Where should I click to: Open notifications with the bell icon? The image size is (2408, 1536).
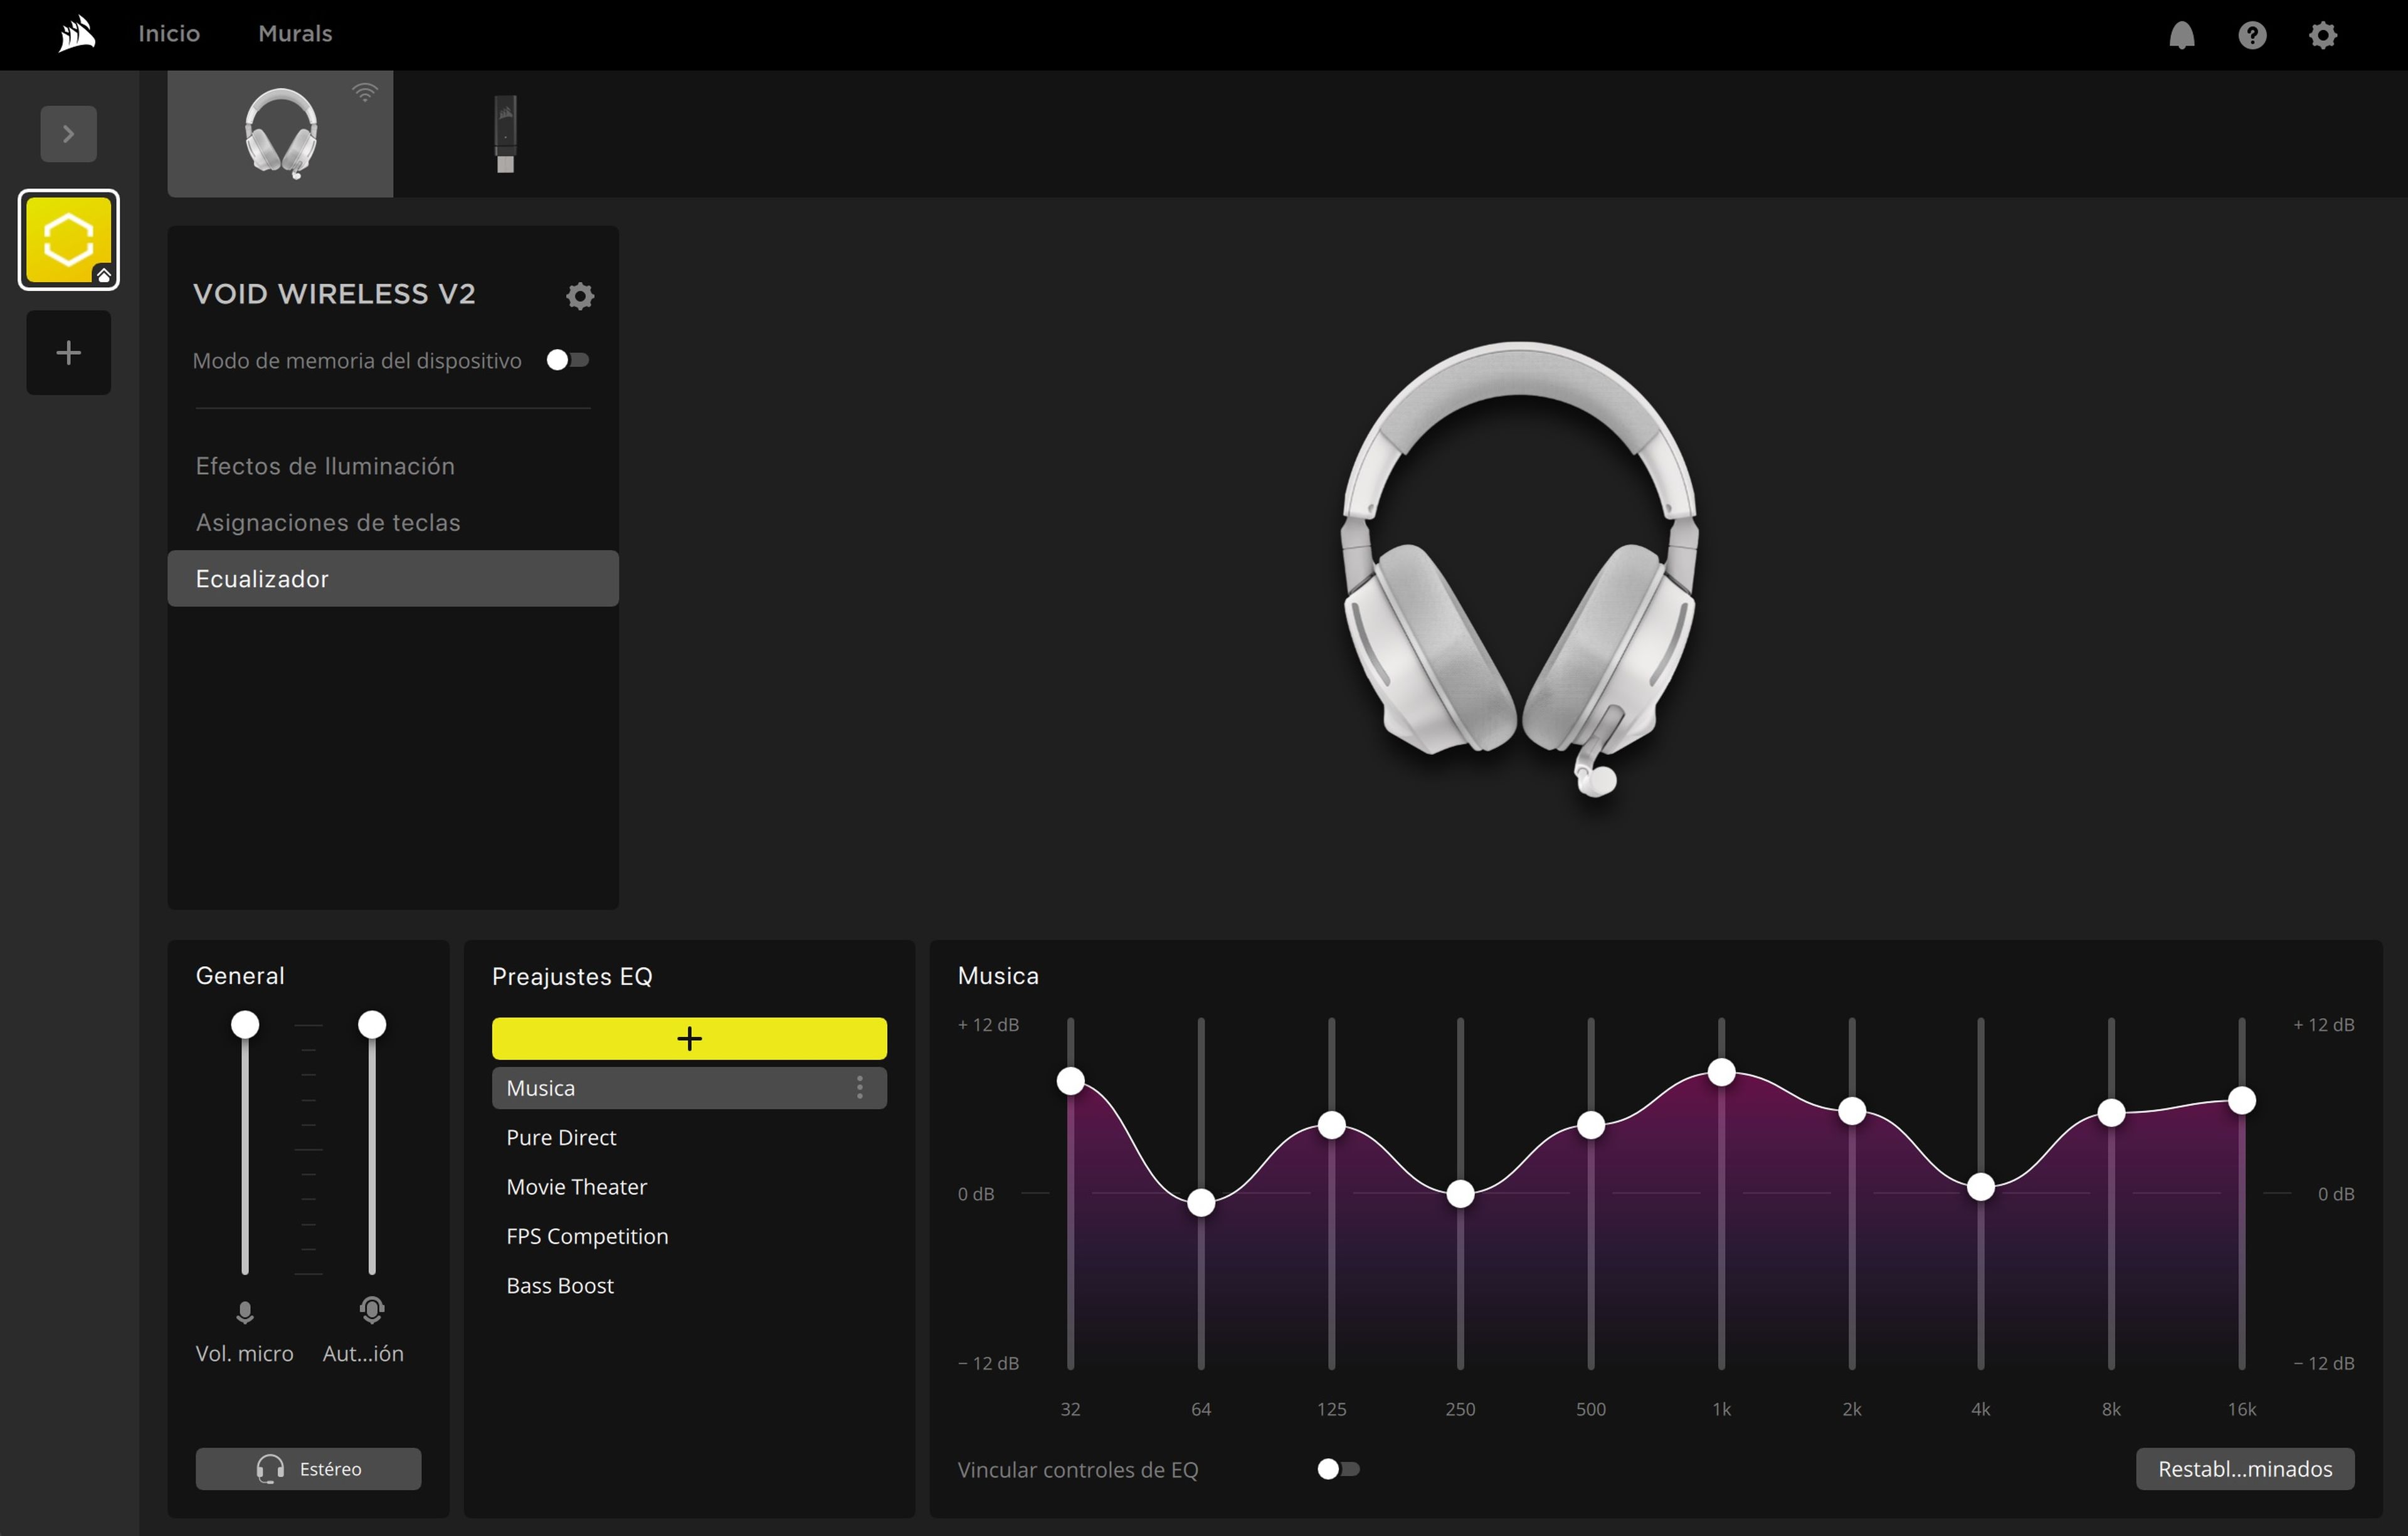[2182, 35]
